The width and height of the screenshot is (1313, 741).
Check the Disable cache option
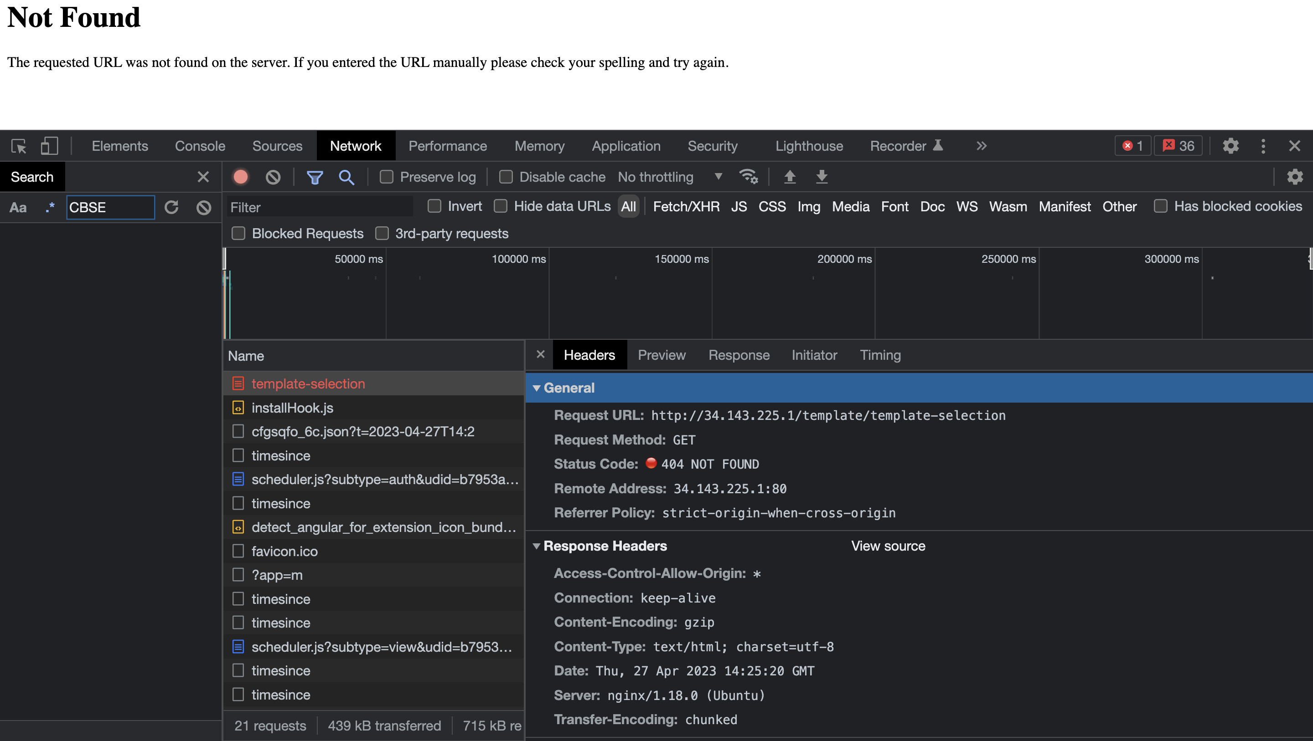506,177
